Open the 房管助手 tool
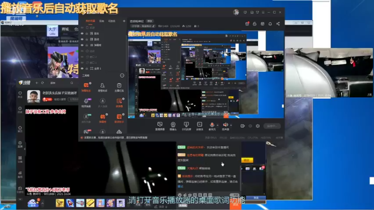374x210 pixels. point(102,87)
